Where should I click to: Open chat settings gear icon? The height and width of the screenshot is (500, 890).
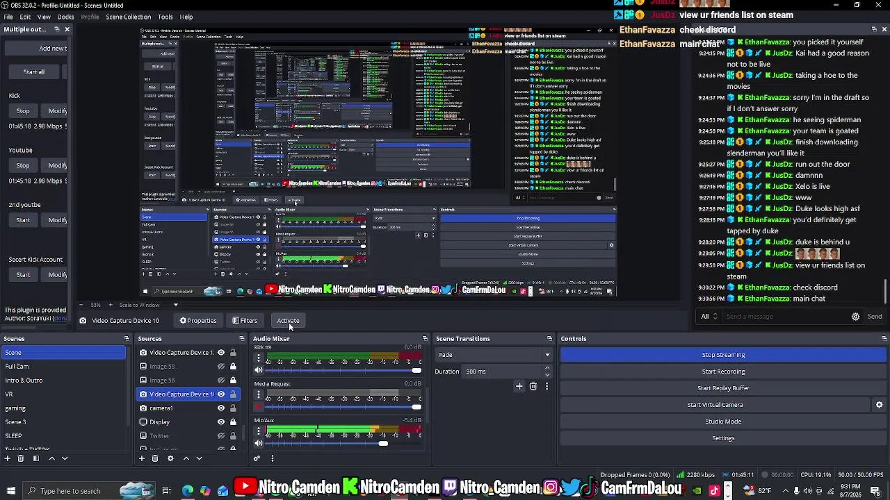pyautogui.click(x=855, y=317)
